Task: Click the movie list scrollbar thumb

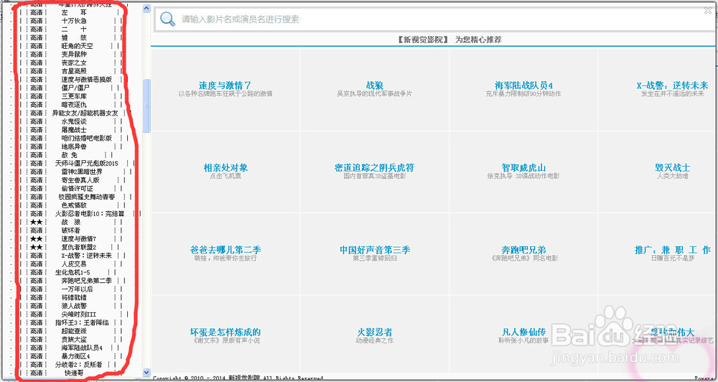Action: coord(146,106)
